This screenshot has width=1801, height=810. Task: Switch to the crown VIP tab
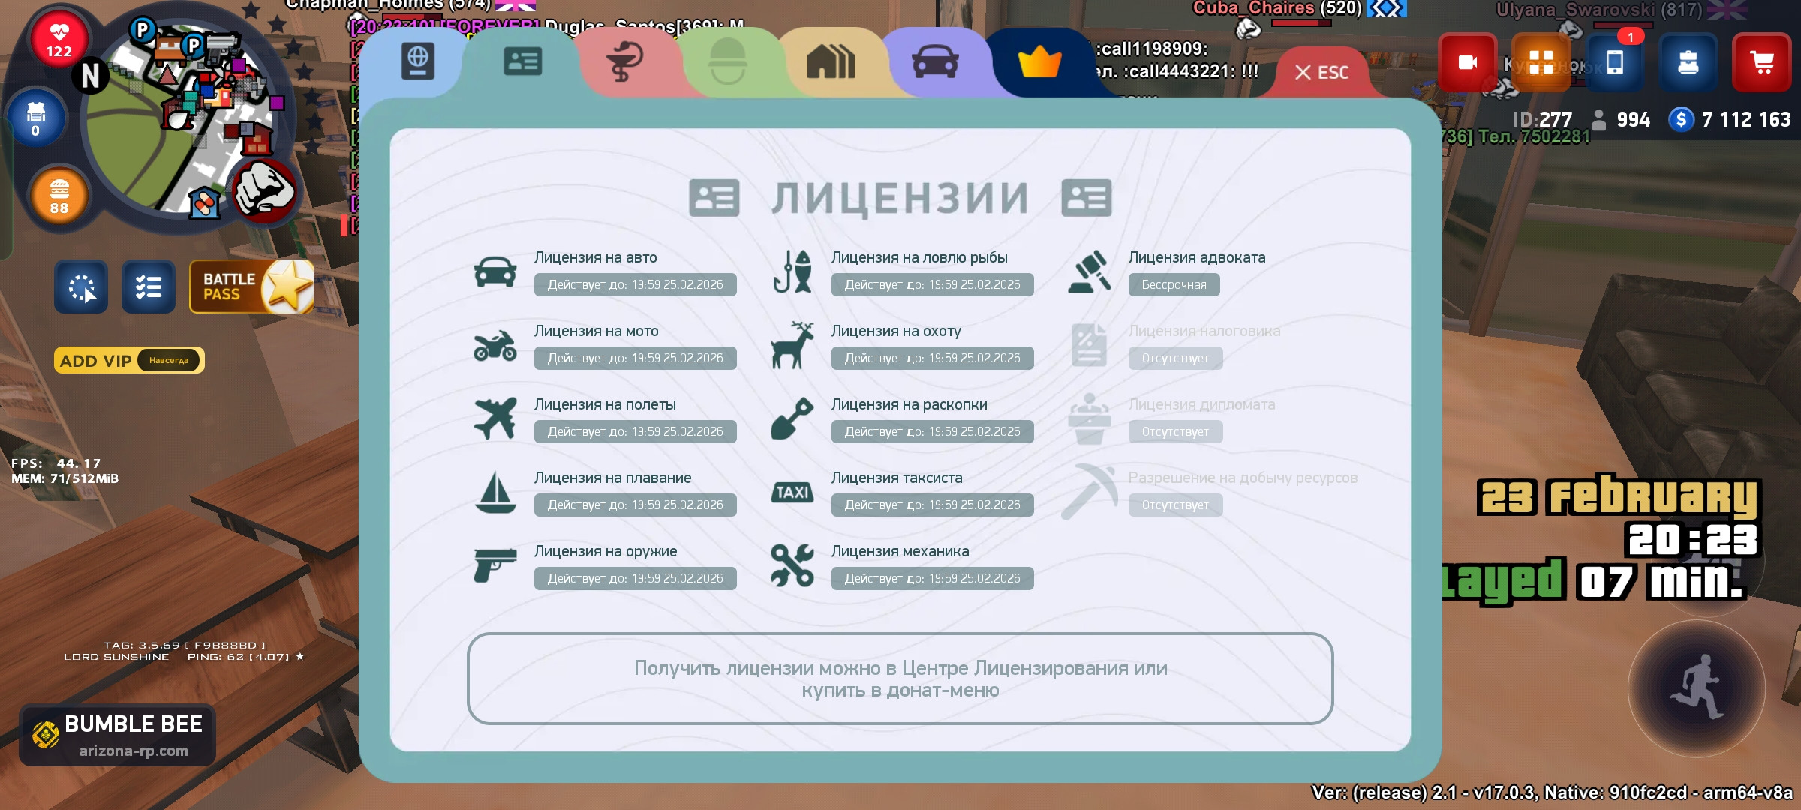click(1039, 61)
